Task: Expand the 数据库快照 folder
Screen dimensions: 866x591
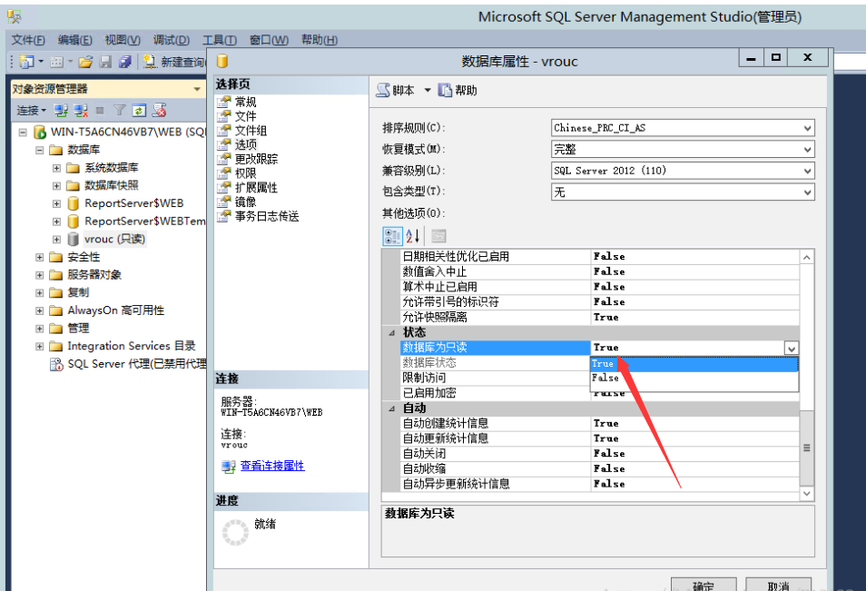Action: click(x=56, y=185)
